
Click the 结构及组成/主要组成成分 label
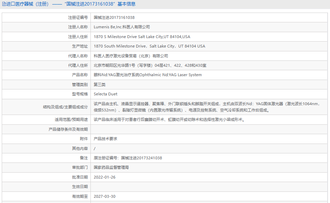[65, 107]
